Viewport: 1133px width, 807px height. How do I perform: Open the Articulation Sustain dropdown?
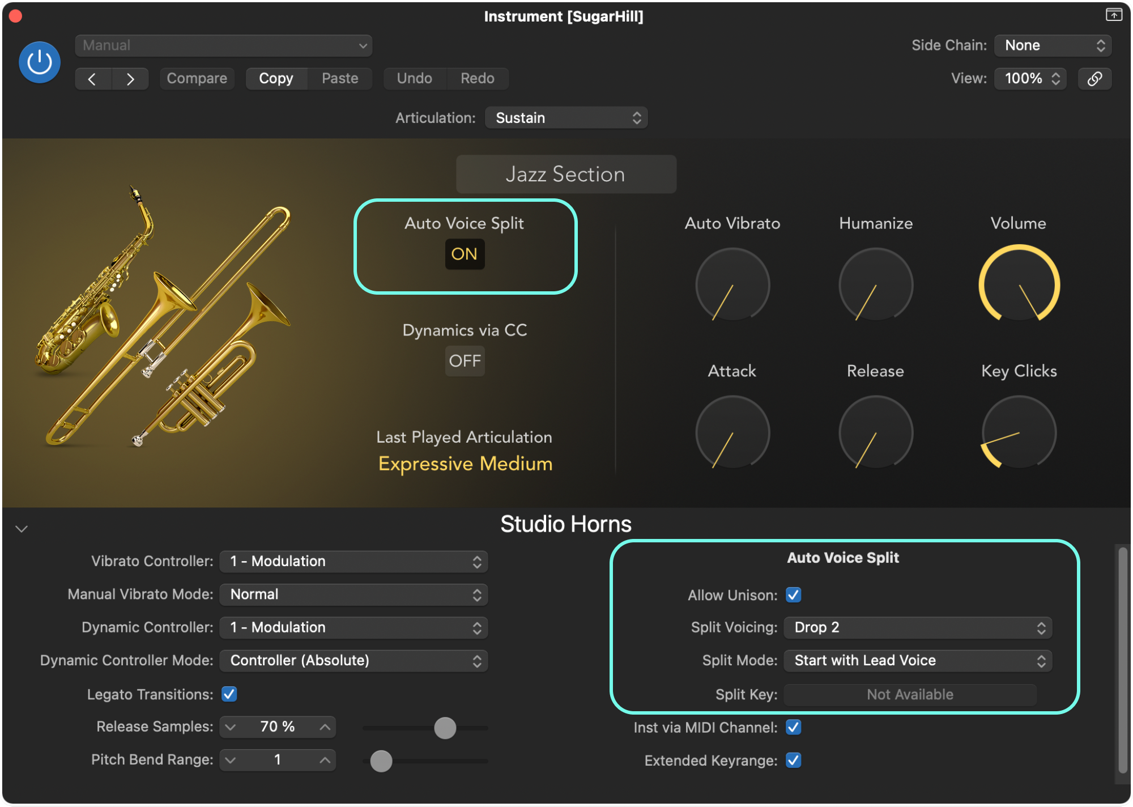(x=566, y=118)
